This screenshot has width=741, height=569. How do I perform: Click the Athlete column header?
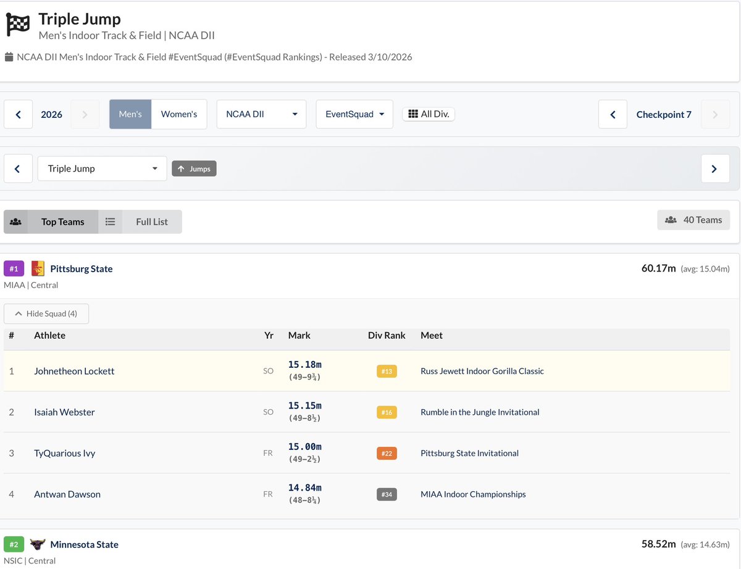(49, 335)
